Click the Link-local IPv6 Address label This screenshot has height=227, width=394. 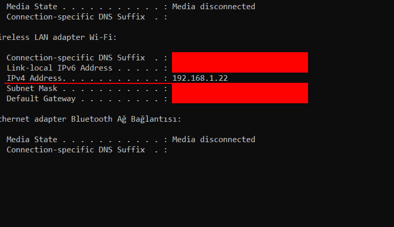click(59, 68)
